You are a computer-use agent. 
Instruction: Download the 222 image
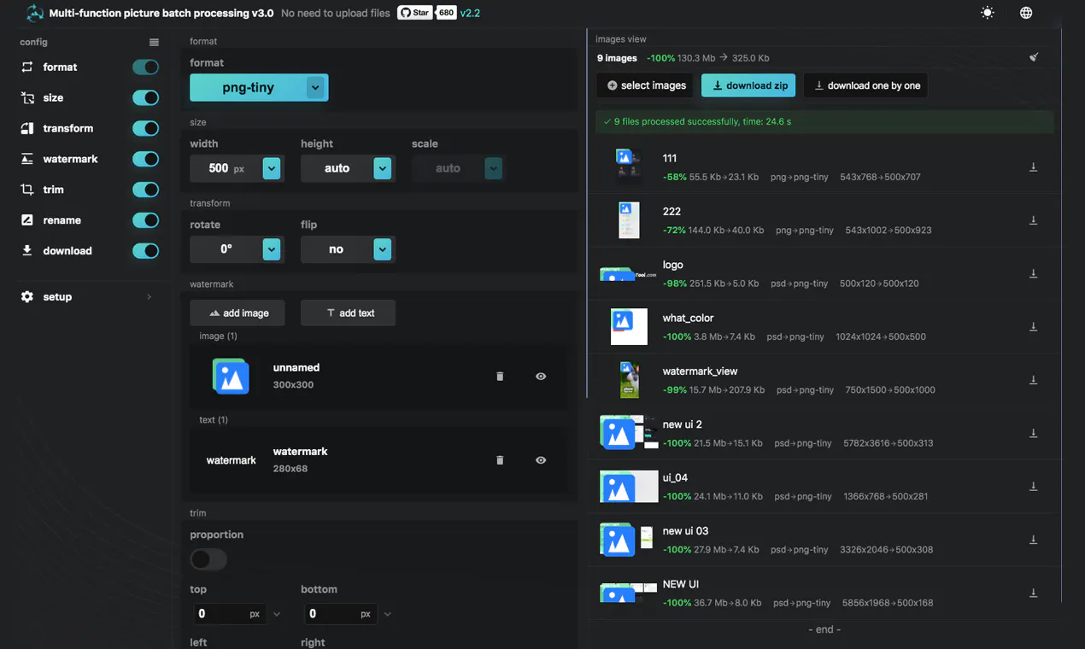coord(1033,220)
